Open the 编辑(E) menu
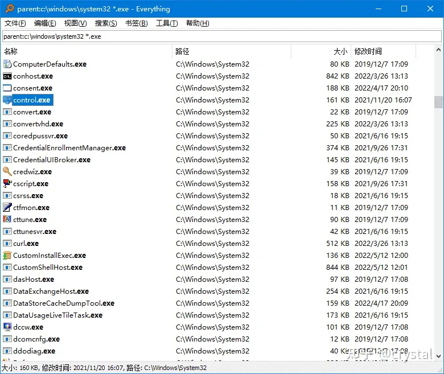 click(x=45, y=23)
